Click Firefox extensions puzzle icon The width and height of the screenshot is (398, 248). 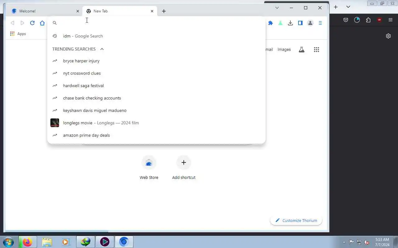(x=368, y=20)
